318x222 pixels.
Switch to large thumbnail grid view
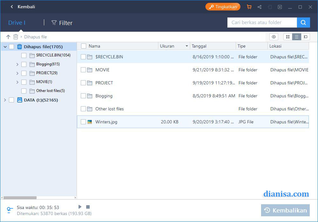[x=288, y=37]
